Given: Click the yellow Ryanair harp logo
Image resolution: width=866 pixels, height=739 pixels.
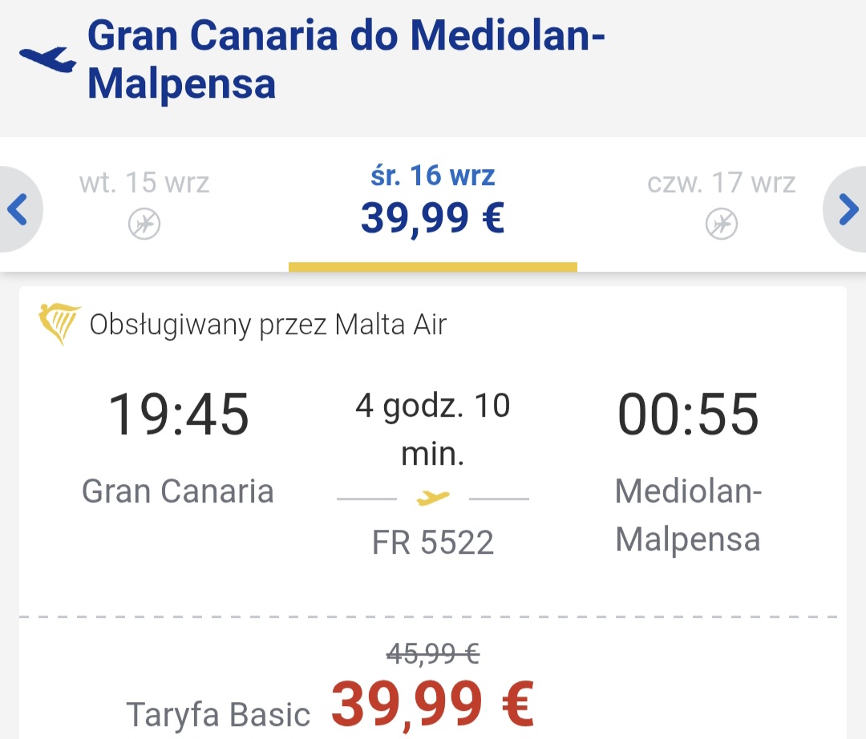Looking at the screenshot, I should point(59,324).
